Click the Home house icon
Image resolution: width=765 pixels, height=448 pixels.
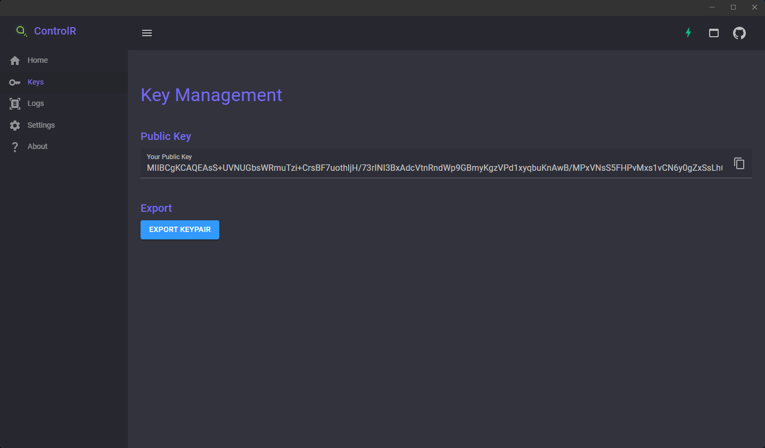coord(15,61)
